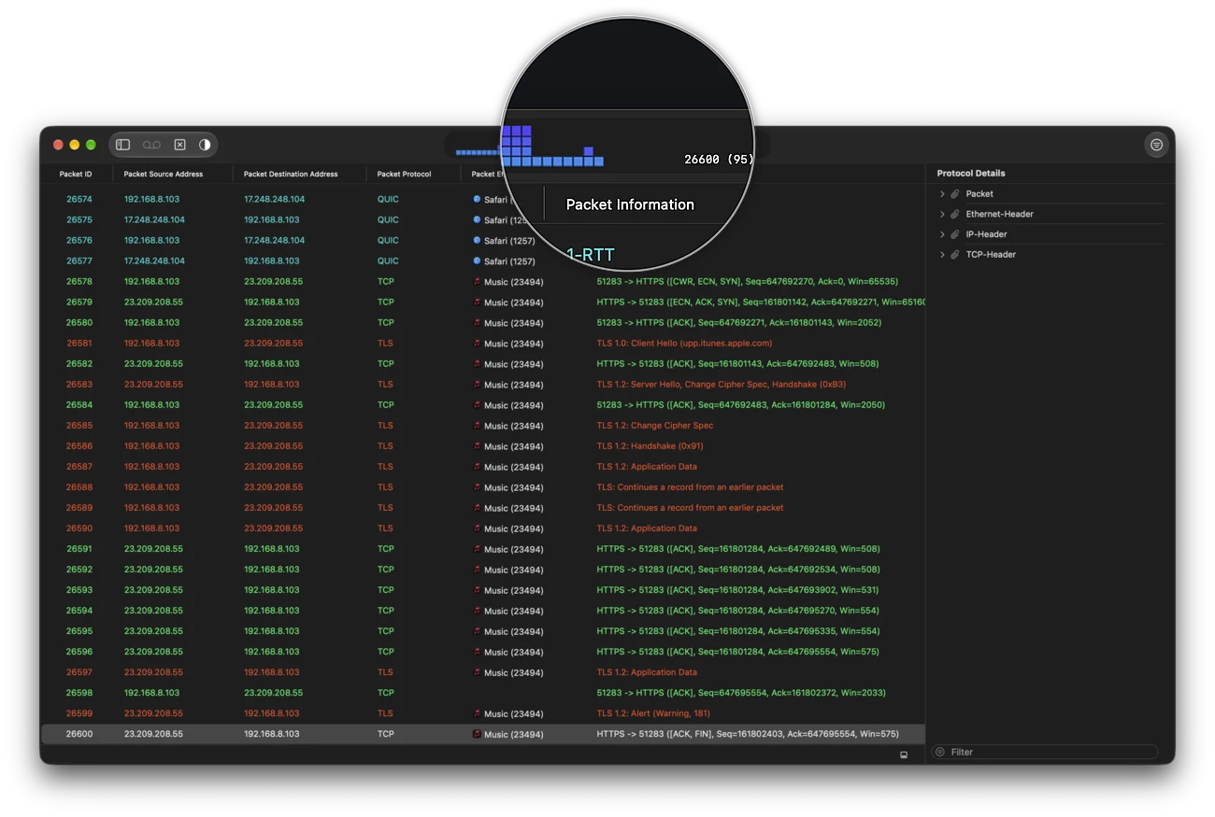Click the paperclip icon beside Ethernet-Header
The image size is (1215, 817).
[955, 215]
